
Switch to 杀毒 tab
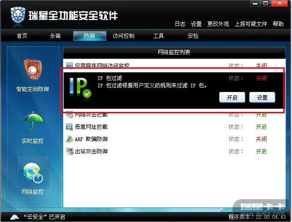click(55, 36)
